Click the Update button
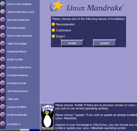The width and height of the screenshot is (137, 131). pos(104,43)
